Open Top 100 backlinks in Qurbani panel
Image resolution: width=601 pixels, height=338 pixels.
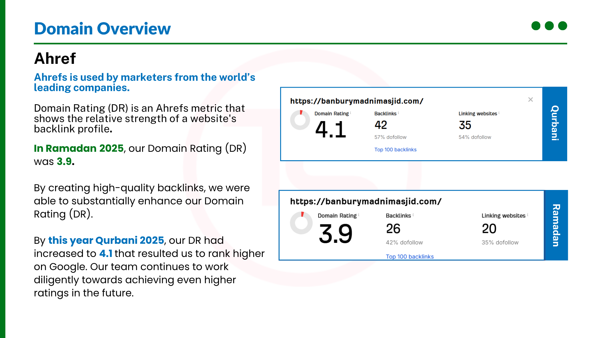click(395, 150)
